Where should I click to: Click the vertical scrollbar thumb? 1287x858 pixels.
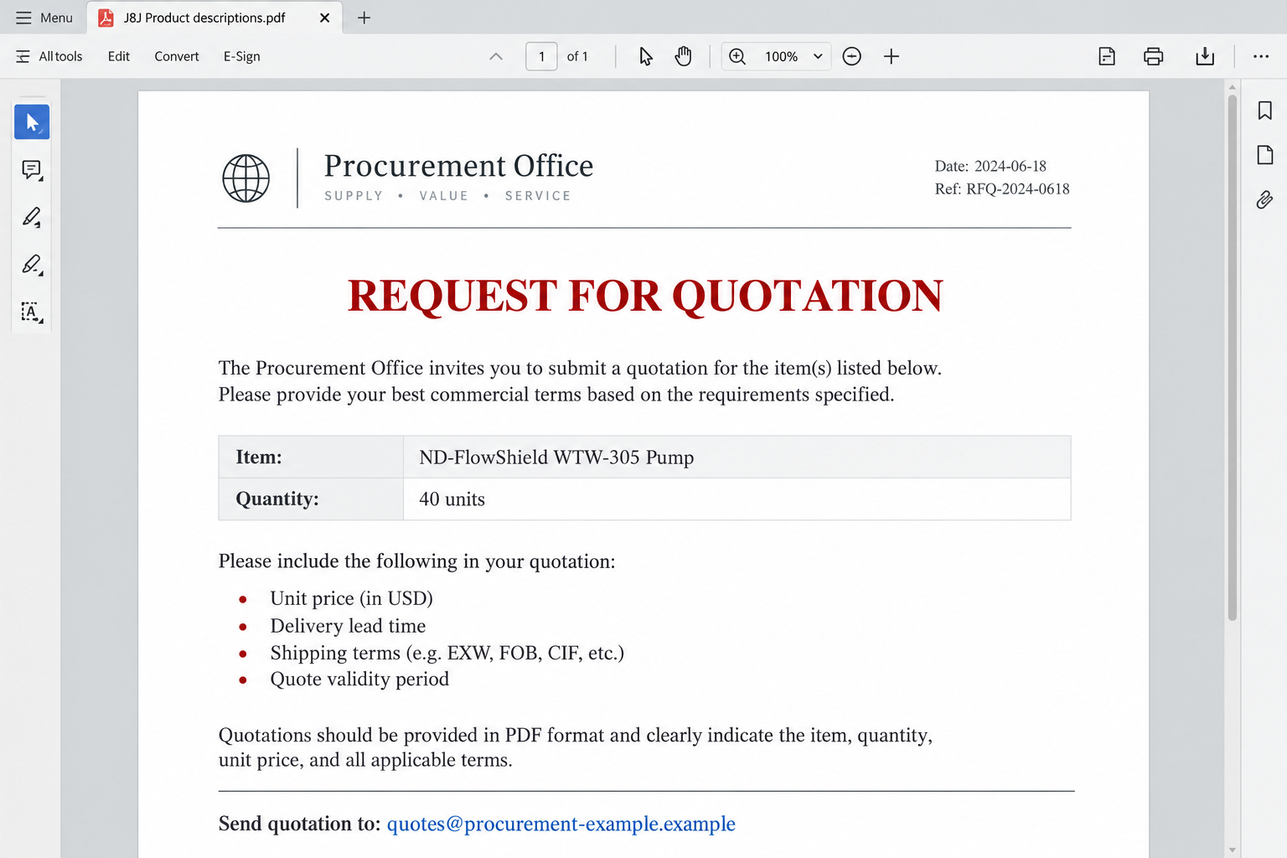(1233, 358)
